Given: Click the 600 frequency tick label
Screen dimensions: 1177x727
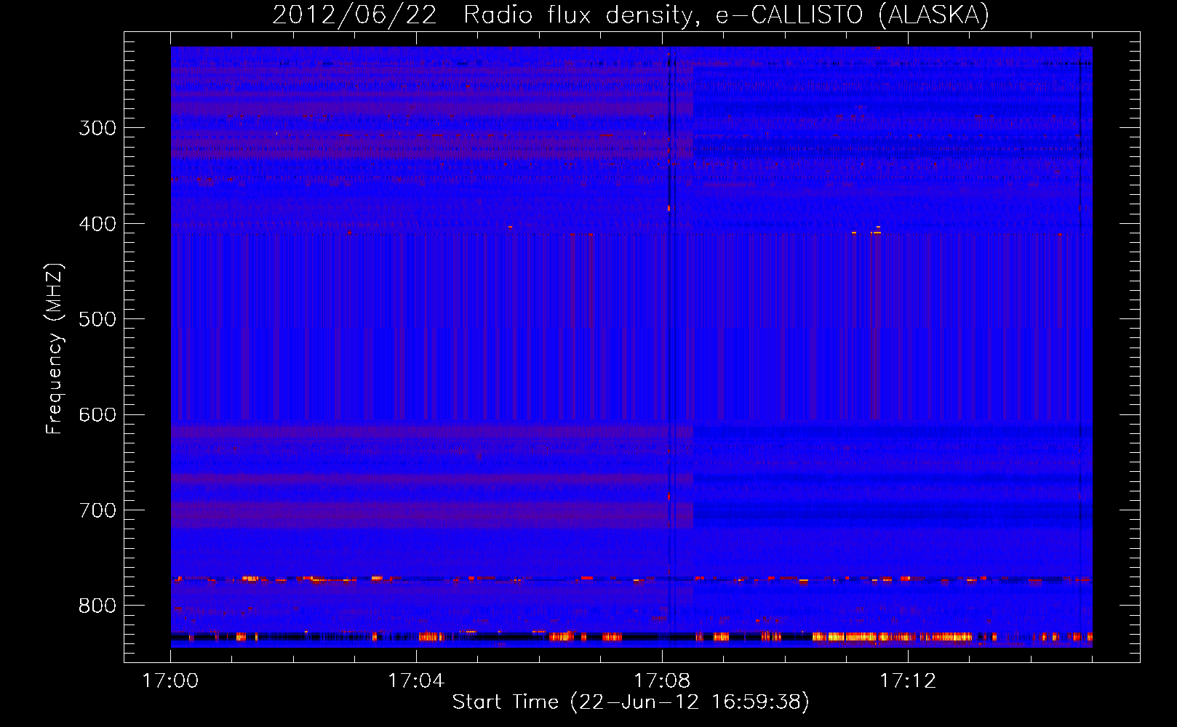Looking at the screenshot, I should [97, 415].
